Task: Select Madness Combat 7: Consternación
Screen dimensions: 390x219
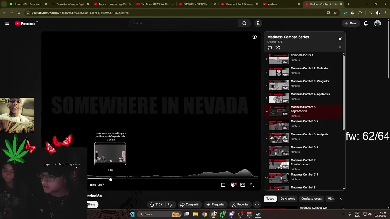Action: point(303,164)
